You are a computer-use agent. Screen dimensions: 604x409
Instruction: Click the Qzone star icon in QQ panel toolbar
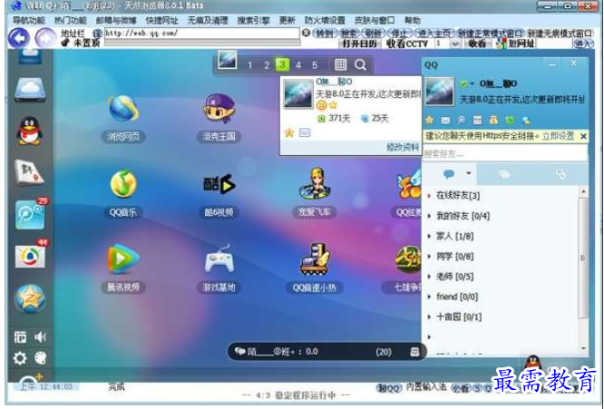(x=430, y=120)
